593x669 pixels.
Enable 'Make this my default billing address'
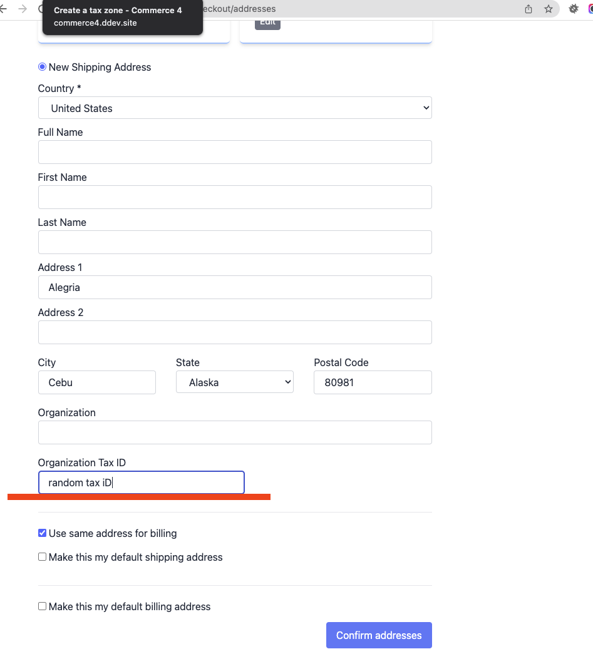click(42, 606)
